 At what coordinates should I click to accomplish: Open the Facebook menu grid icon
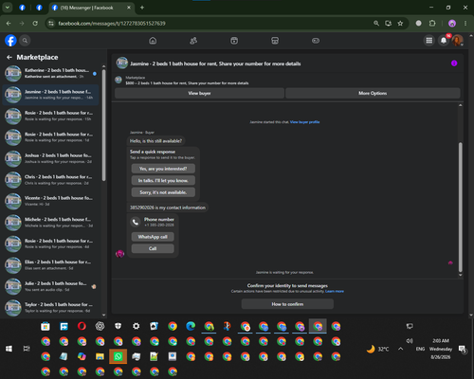pos(429,41)
